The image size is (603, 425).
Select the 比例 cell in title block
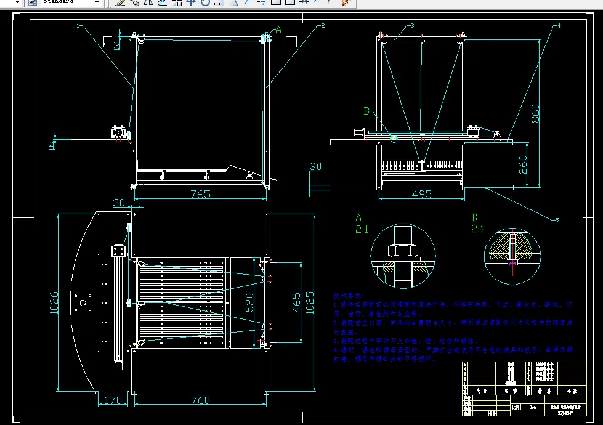pyautogui.click(x=516, y=407)
